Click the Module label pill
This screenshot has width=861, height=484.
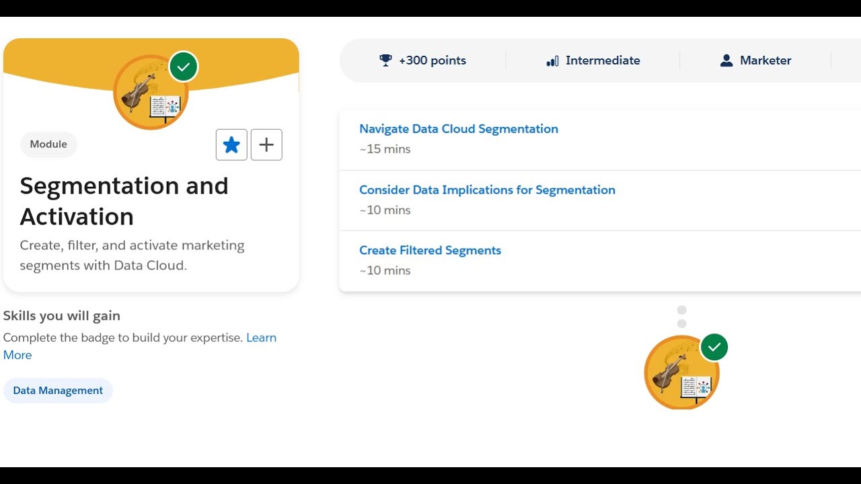point(48,145)
